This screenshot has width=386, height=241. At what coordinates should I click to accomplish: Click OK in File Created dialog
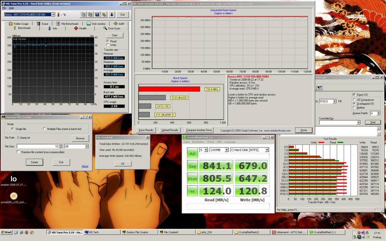coord(123,164)
